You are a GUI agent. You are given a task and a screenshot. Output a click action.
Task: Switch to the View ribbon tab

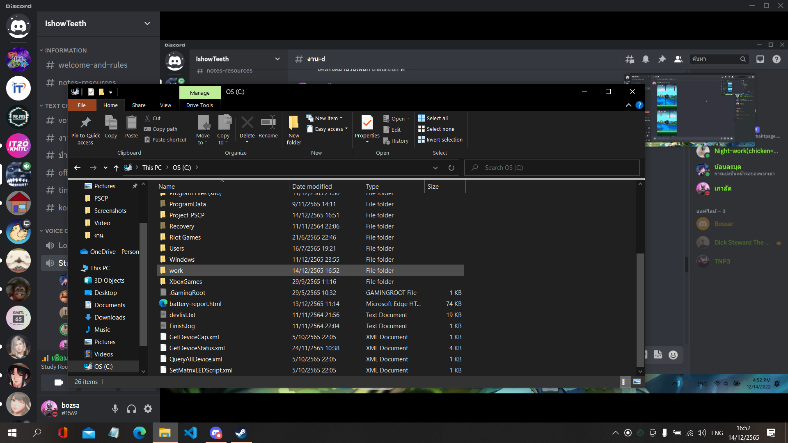pyautogui.click(x=165, y=105)
